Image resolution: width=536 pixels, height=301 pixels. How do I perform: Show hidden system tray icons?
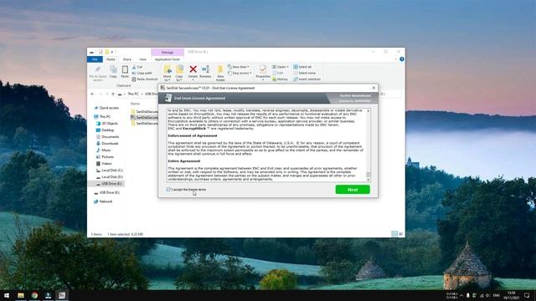click(461, 295)
